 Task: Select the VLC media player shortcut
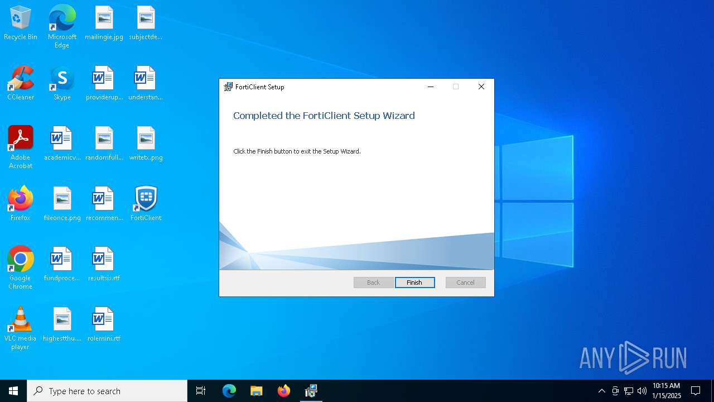[x=21, y=328]
